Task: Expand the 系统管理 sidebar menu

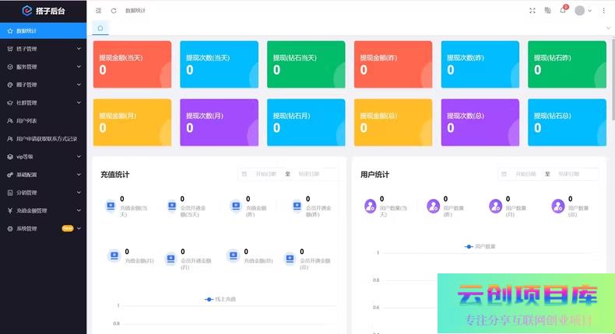Action: pos(43,228)
